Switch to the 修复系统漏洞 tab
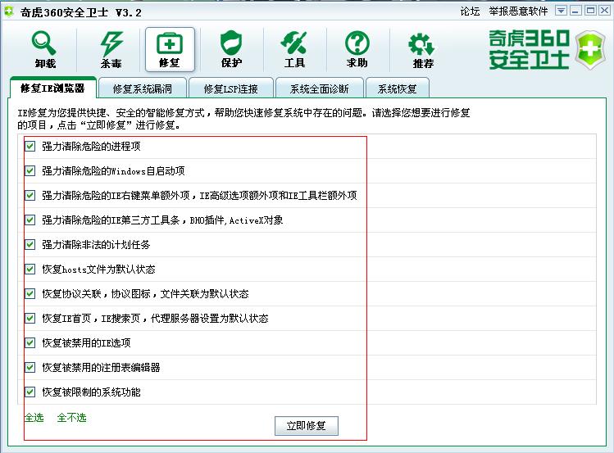 (x=143, y=88)
